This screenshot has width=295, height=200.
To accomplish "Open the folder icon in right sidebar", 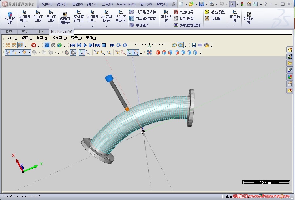I will (290, 63).
